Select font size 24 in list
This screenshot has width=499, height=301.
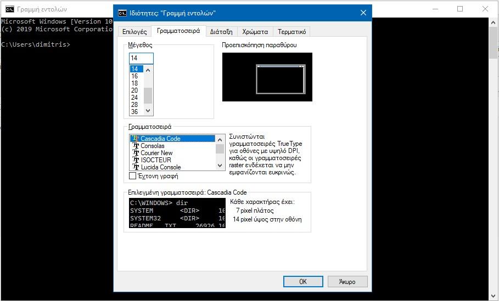point(134,98)
